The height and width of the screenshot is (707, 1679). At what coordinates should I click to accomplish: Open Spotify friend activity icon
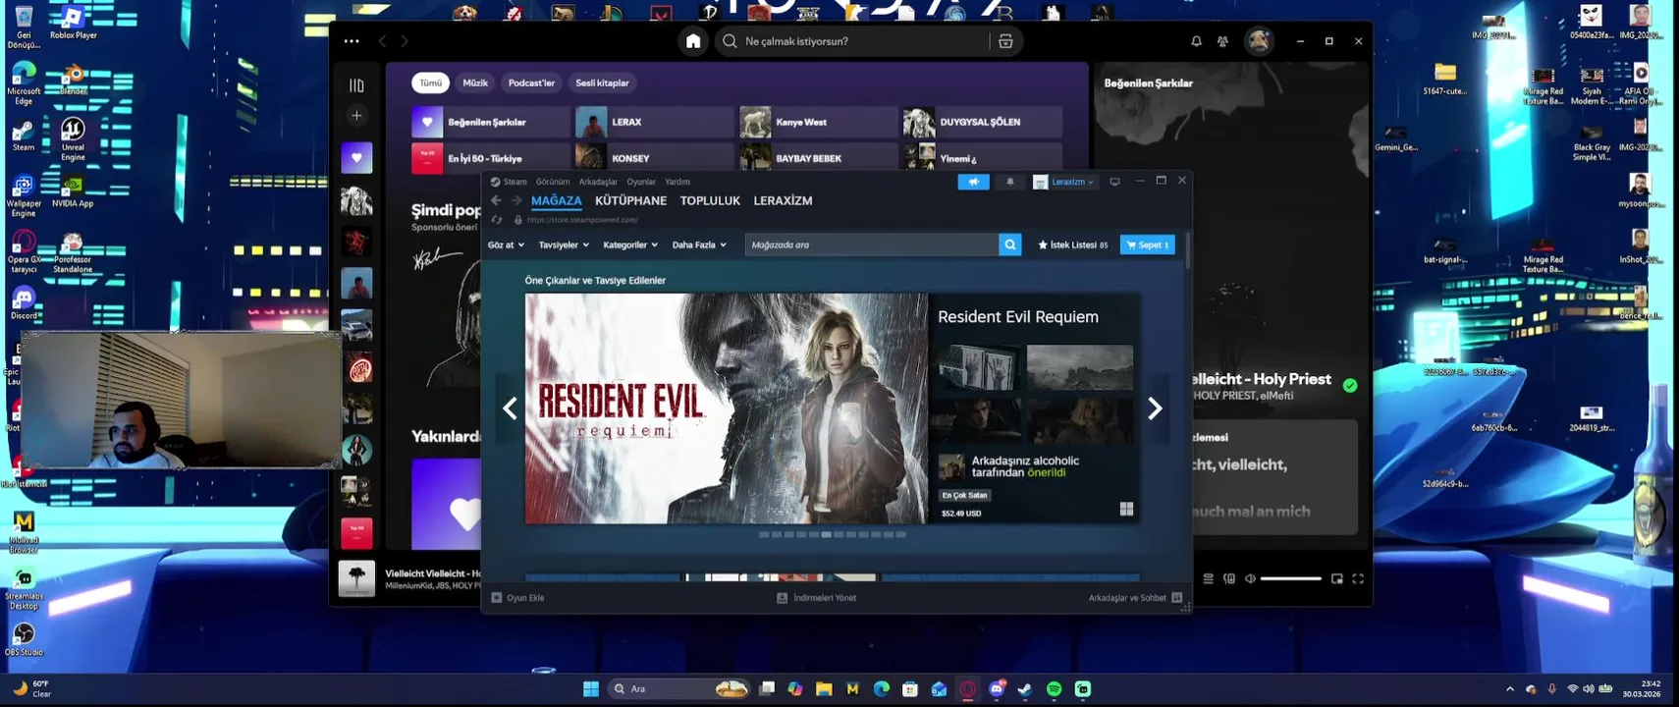[x=1222, y=41]
